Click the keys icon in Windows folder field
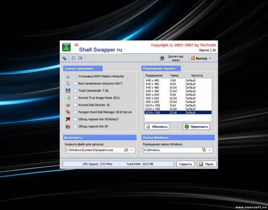Image resolution: width=268 pixels, height=210 pixels. pos(204,150)
